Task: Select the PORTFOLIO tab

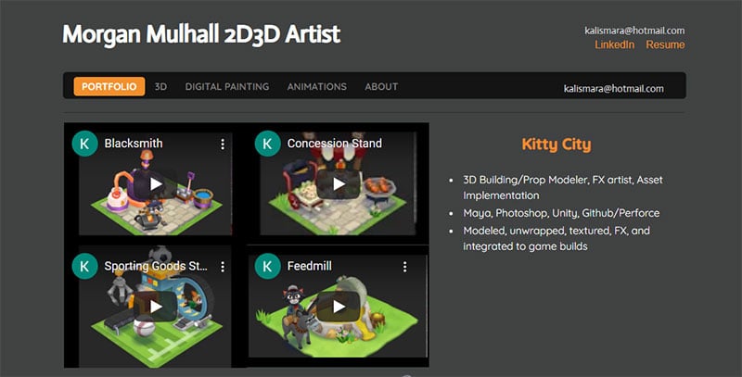Action: coord(109,86)
